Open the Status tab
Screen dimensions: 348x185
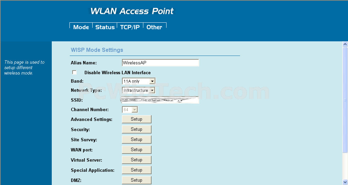point(105,27)
